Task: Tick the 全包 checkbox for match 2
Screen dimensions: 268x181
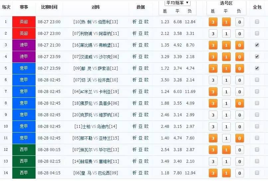Action: (257, 33)
